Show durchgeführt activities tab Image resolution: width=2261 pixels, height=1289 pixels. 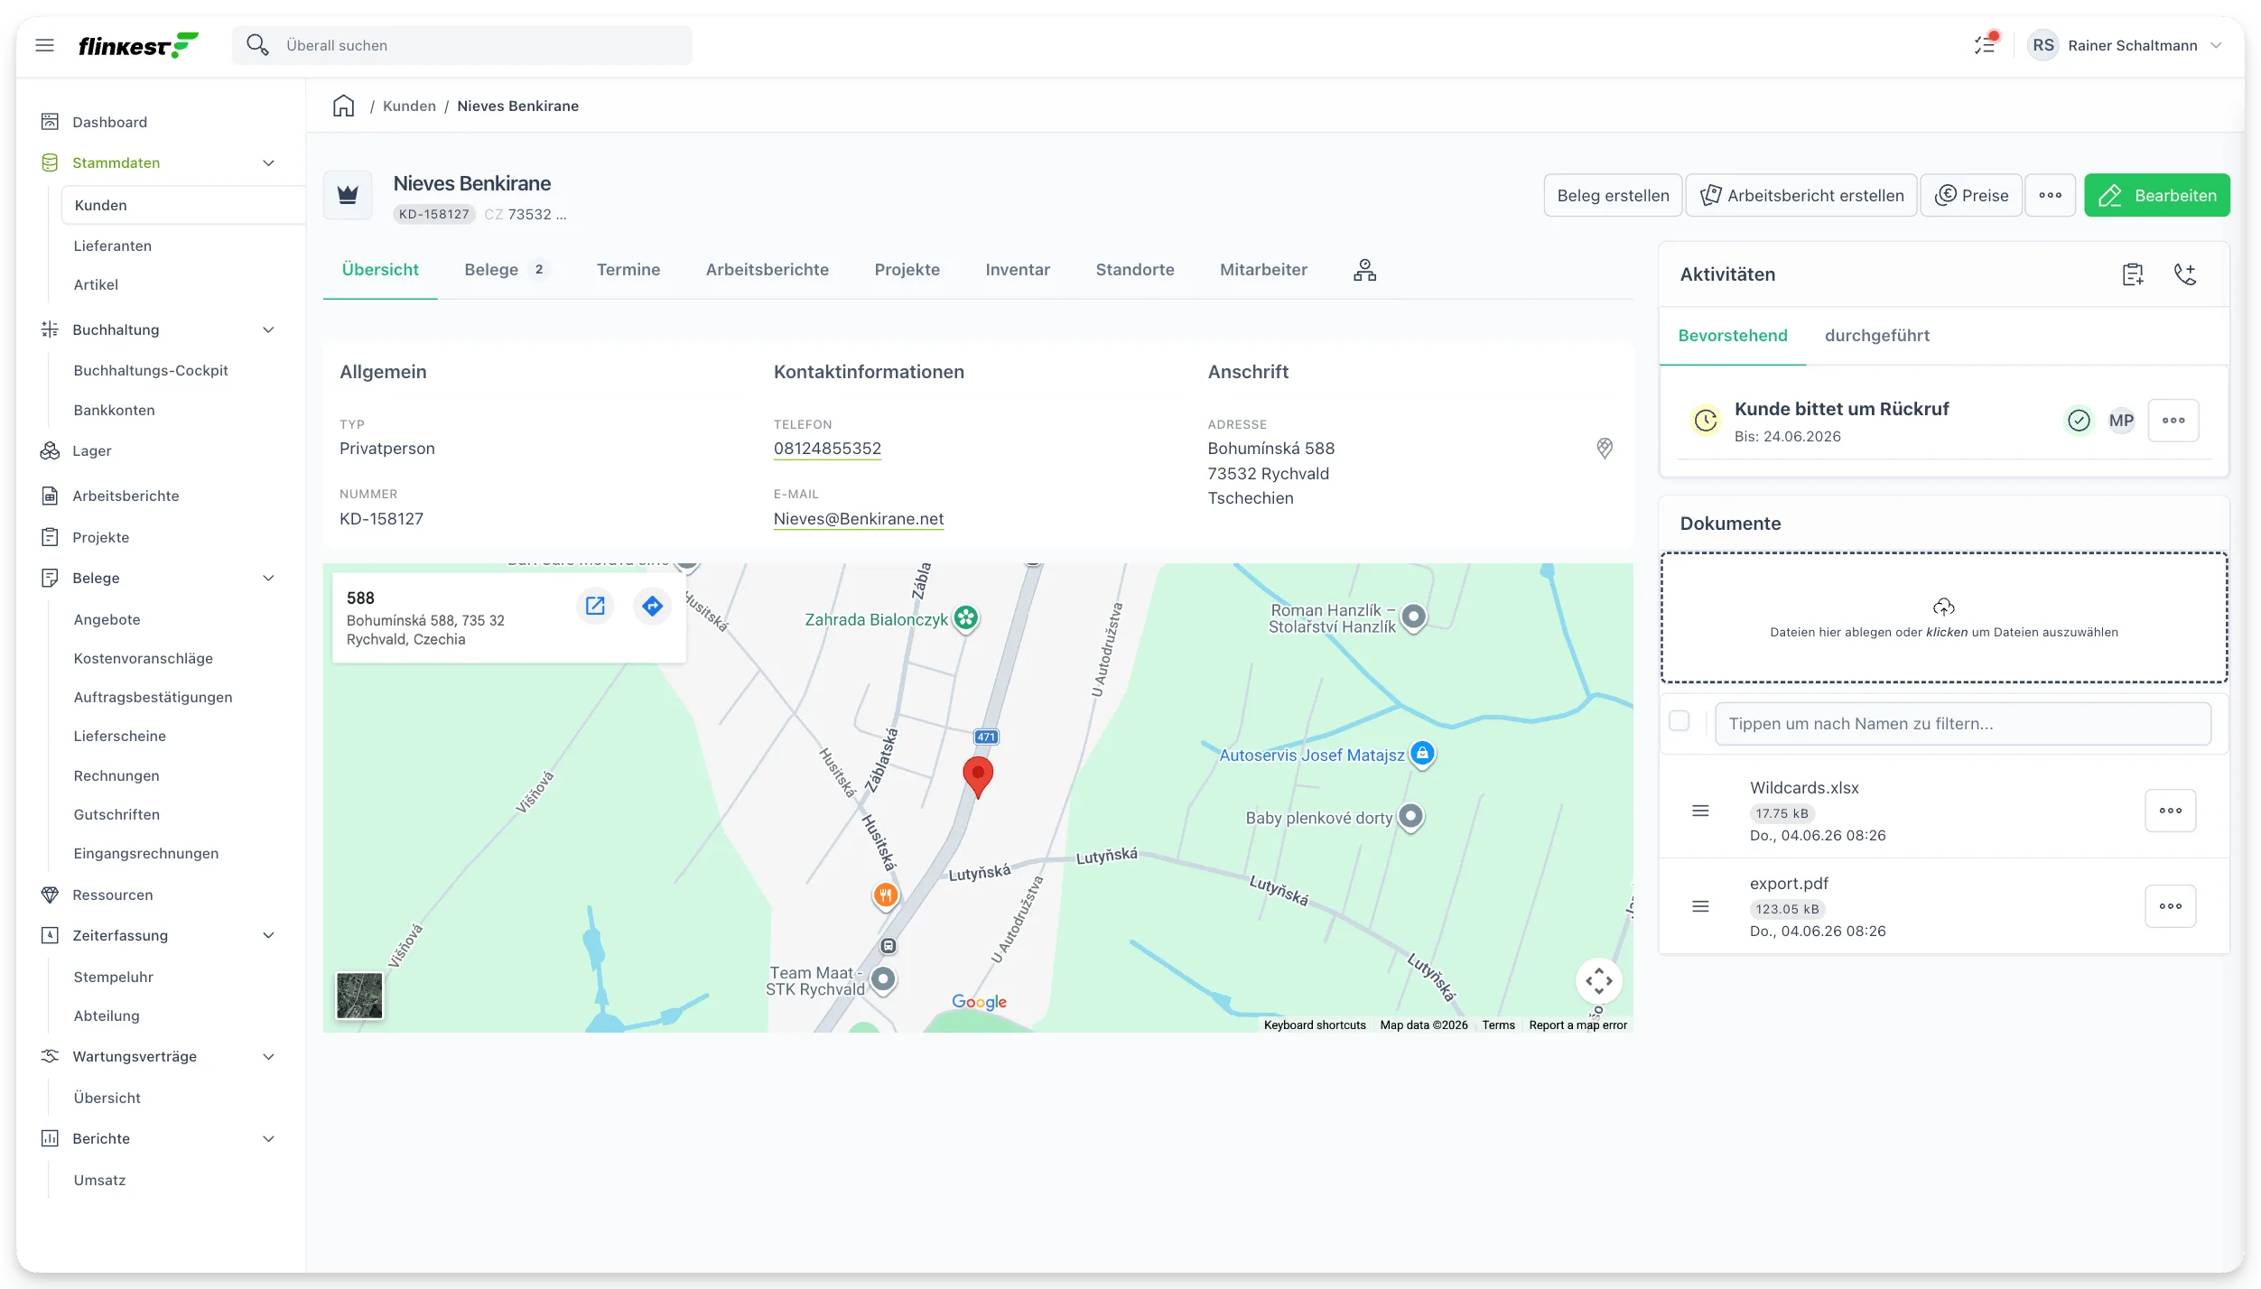(1876, 336)
